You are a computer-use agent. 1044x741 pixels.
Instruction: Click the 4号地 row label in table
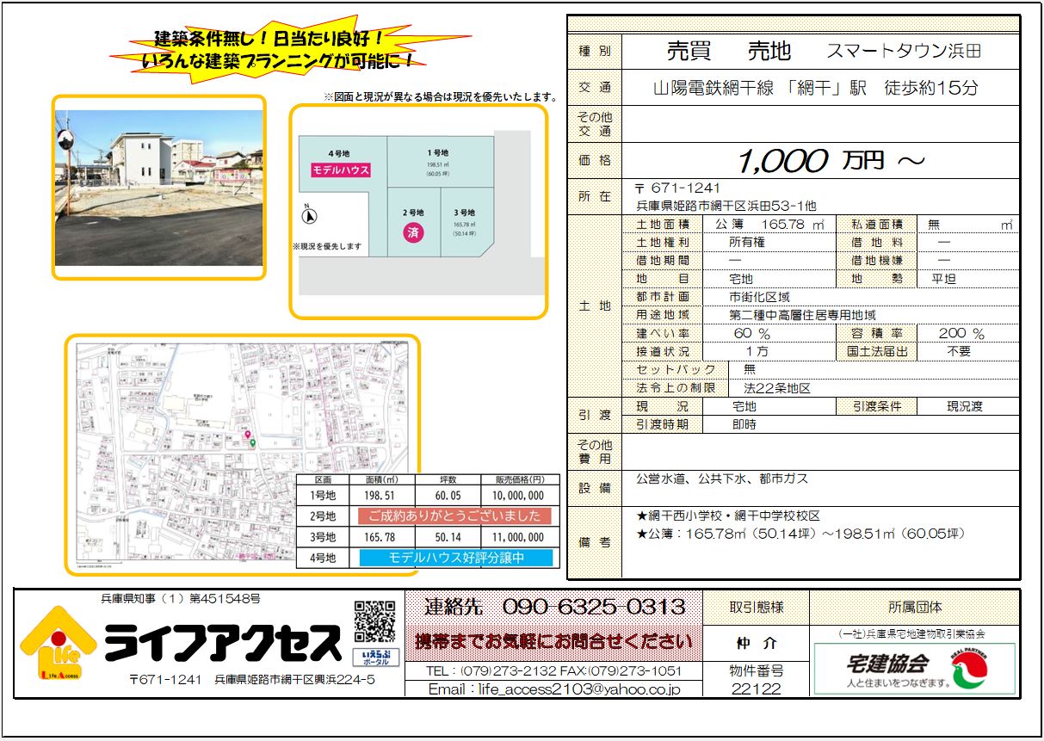tap(324, 558)
